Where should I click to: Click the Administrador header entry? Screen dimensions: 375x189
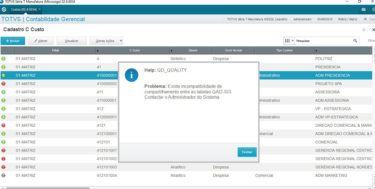point(303,19)
